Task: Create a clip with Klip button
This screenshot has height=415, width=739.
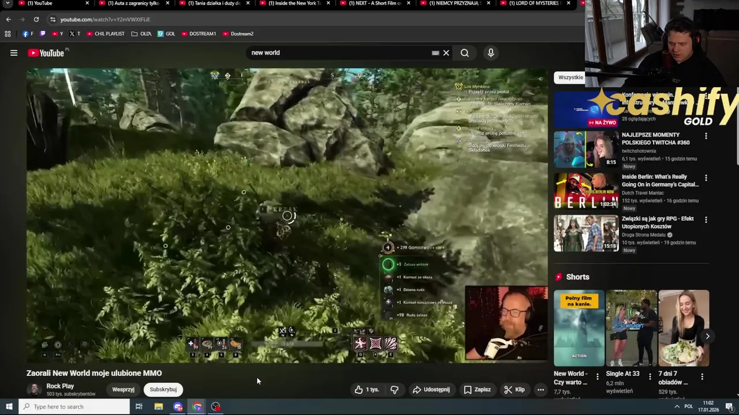Action: [514, 390]
